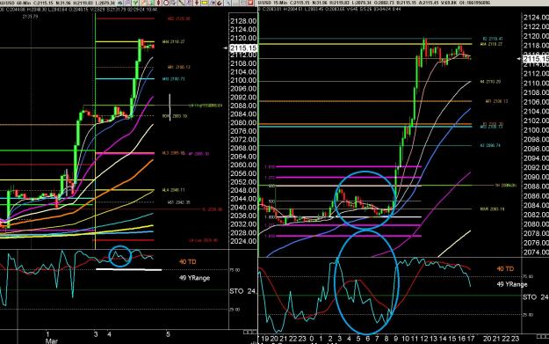Click 2074.00 on the right chart price axis
549x344 pixels.
pos(536,253)
